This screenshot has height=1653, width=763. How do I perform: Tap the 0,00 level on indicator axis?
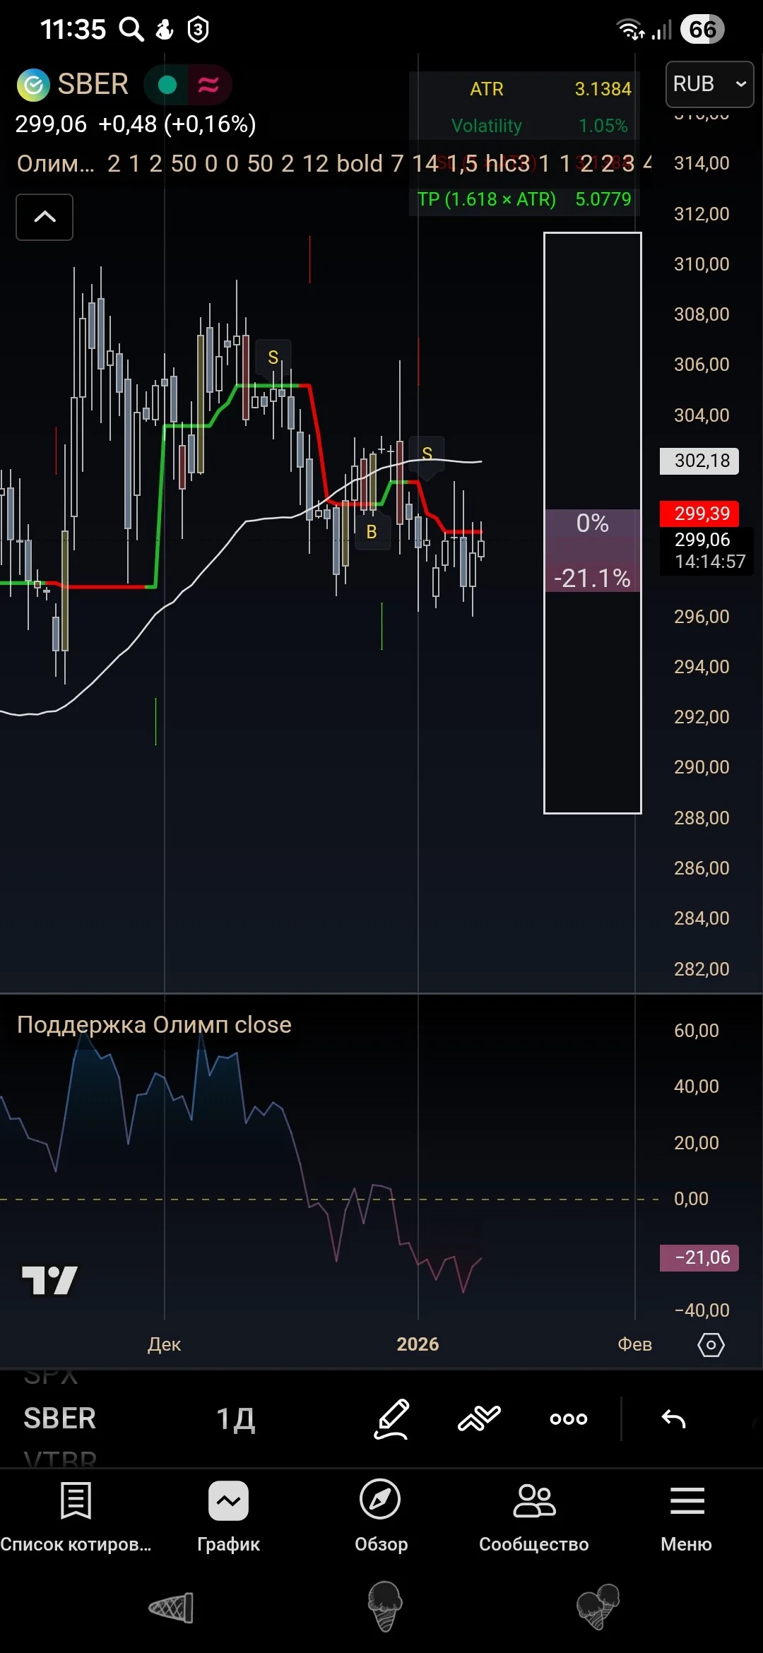tap(691, 1199)
